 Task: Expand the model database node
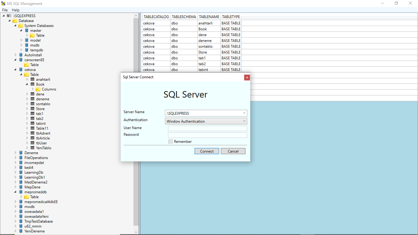tap(22, 40)
